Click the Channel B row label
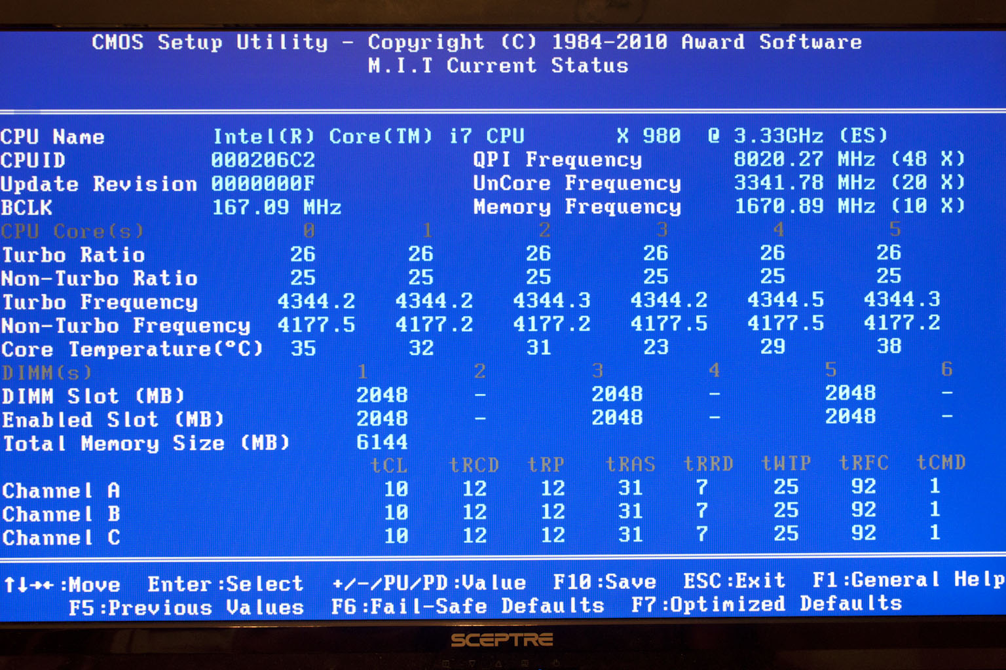This screenshot has width=1006, height=670. click(x=61, y=514)
